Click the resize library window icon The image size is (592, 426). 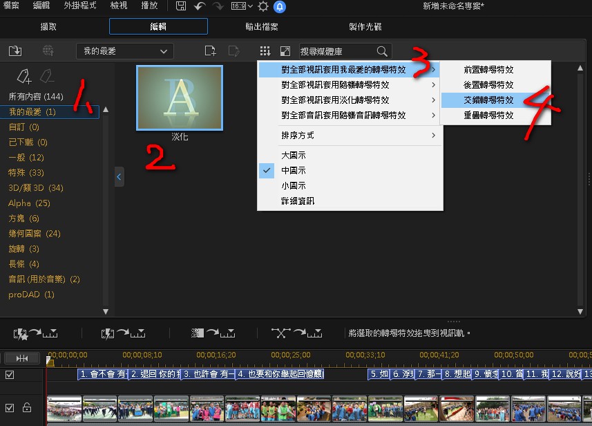[x=285, y=51]
